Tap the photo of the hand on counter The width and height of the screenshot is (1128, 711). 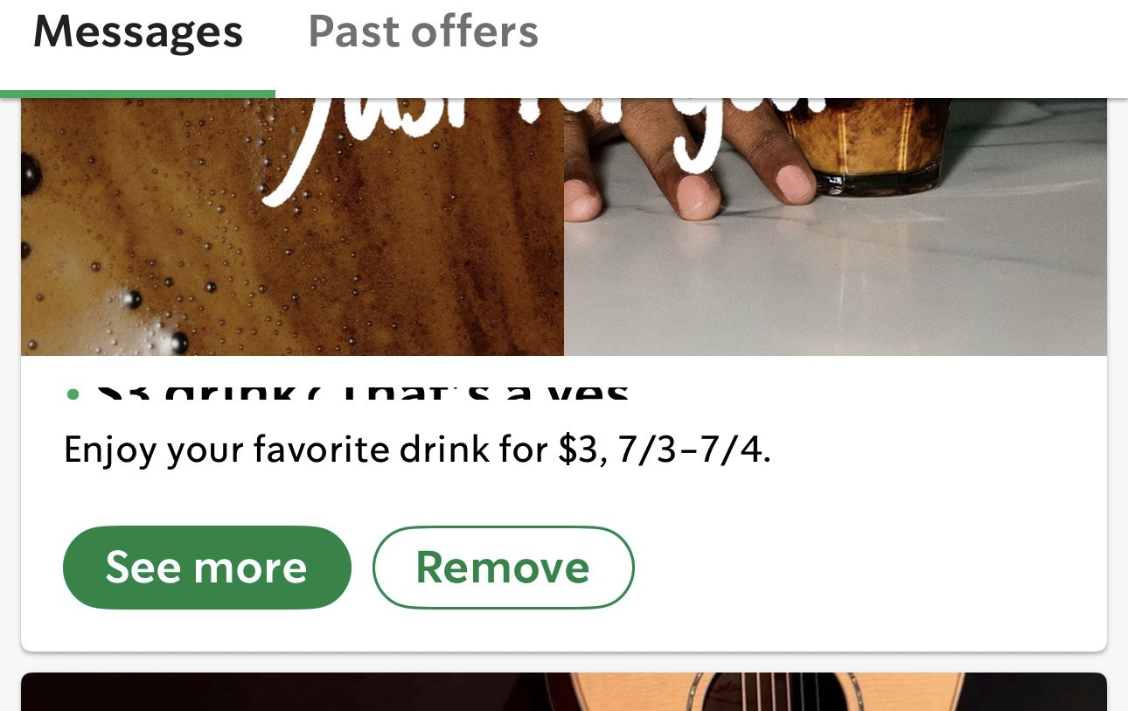pyautogui.click(x=835, y=227)
